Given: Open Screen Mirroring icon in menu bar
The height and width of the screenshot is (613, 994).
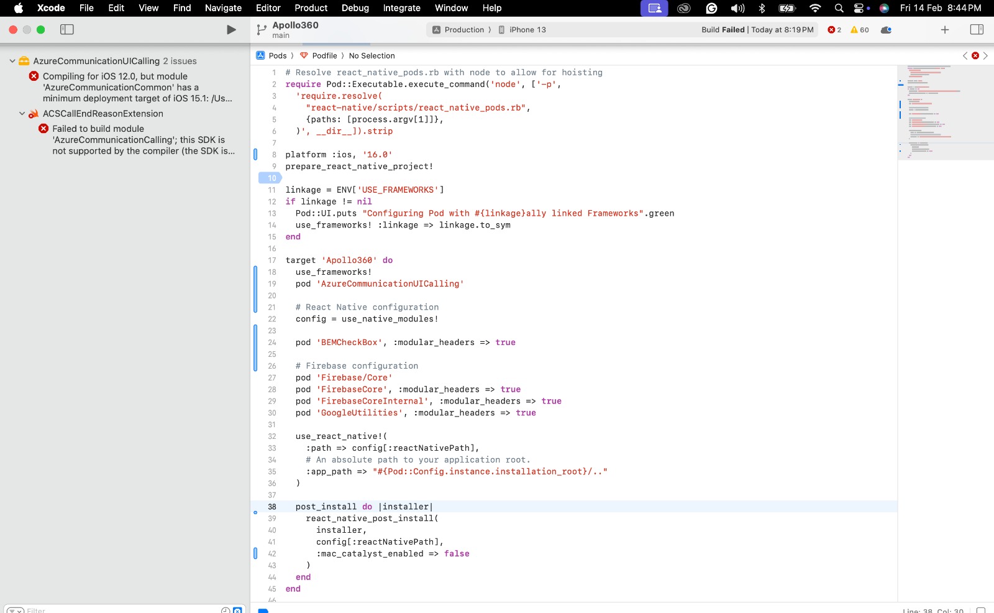Looking at the screenshot, I should [x=654, y=8].
